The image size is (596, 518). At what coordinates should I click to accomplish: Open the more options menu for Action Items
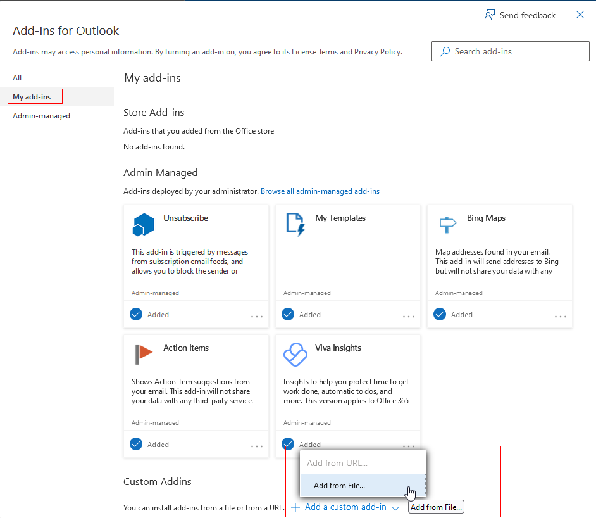(256, 446)
